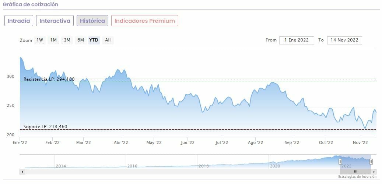Screen dimensions: 382x184
Task: Select the 1W zoom range
Action: click(x=40, y=40)
